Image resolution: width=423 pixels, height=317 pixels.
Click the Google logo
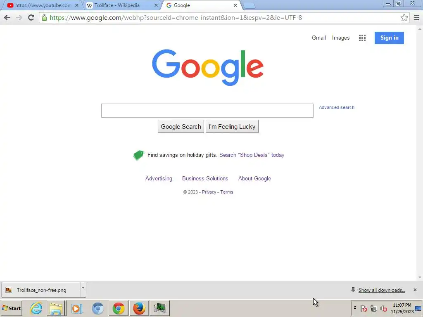pyautogui.click(x=208, y=67)
